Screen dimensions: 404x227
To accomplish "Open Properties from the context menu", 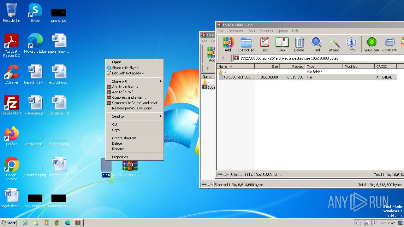I will pyautogui.click(x=135, y=157).
